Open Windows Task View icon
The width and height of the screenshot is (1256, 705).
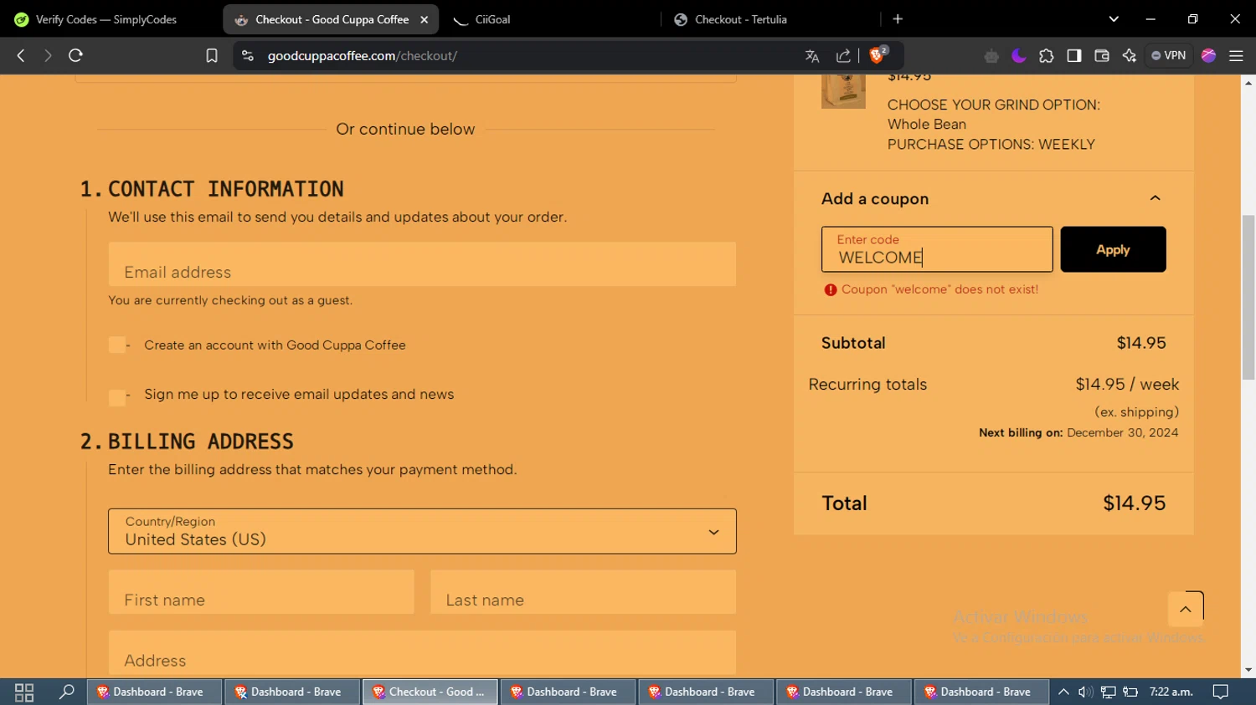pyautogui.click(x=24, y=692)
